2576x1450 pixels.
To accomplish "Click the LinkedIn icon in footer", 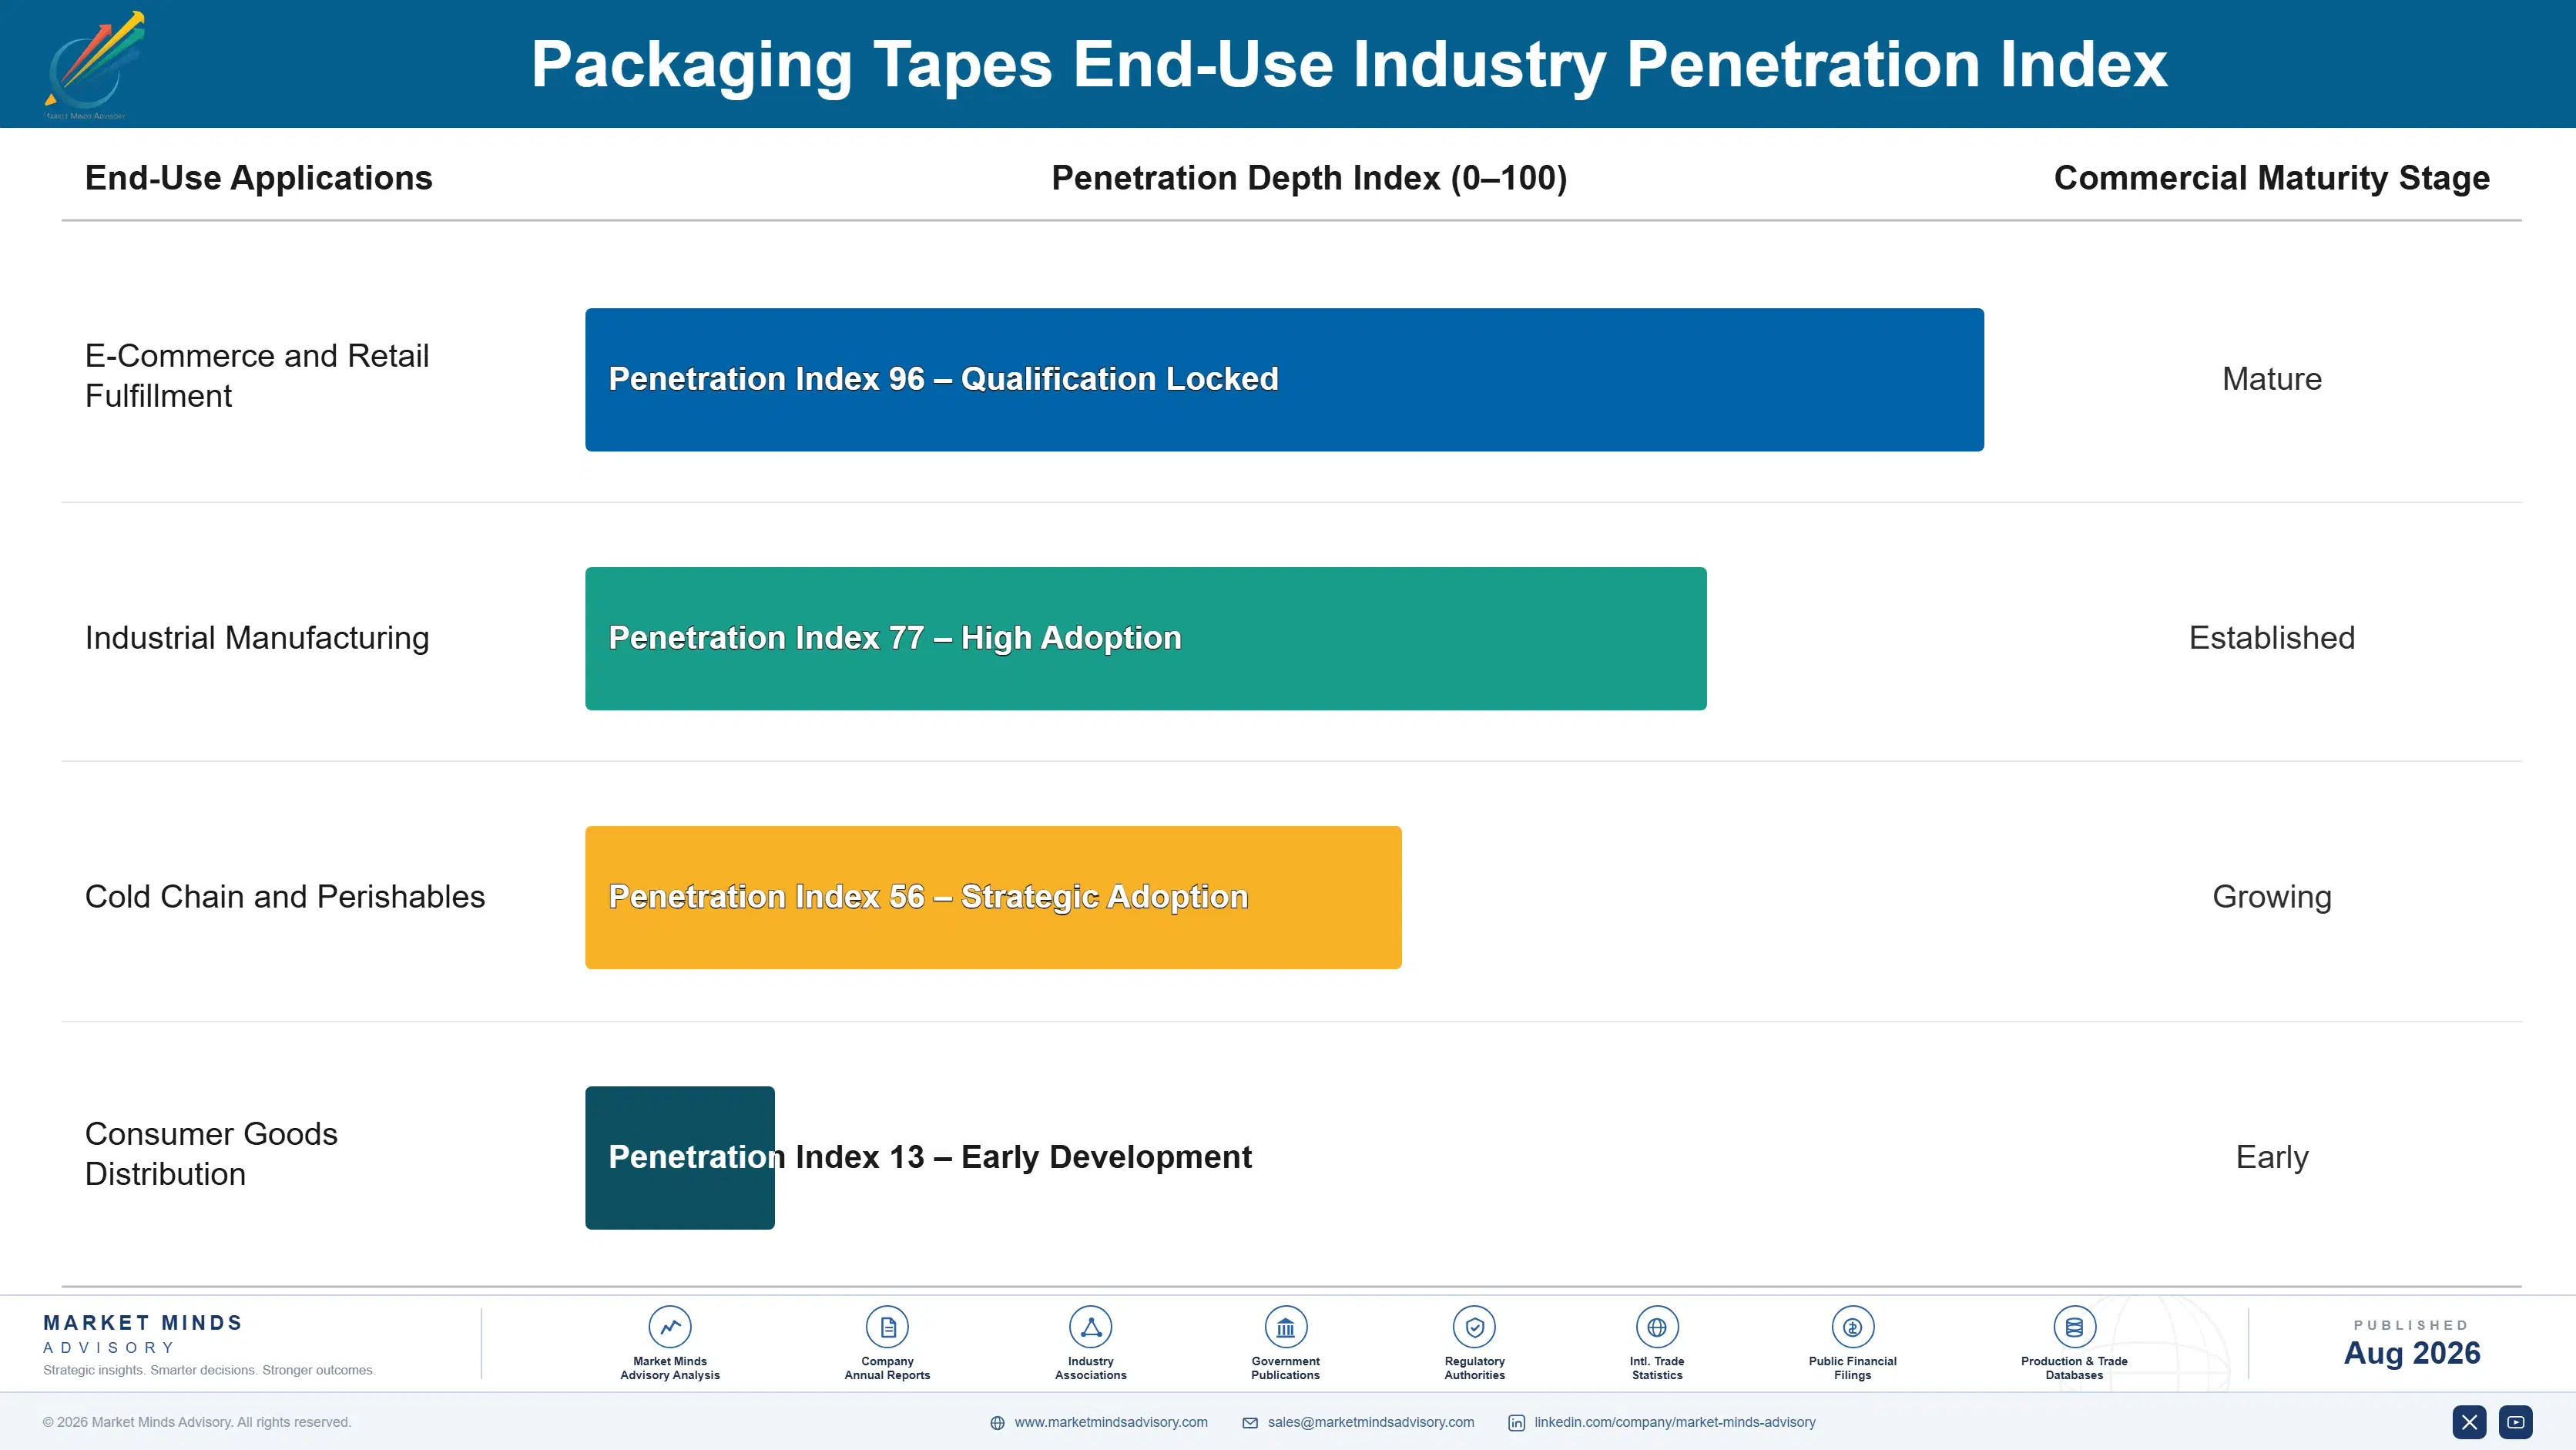I will coord(1516,1423).
